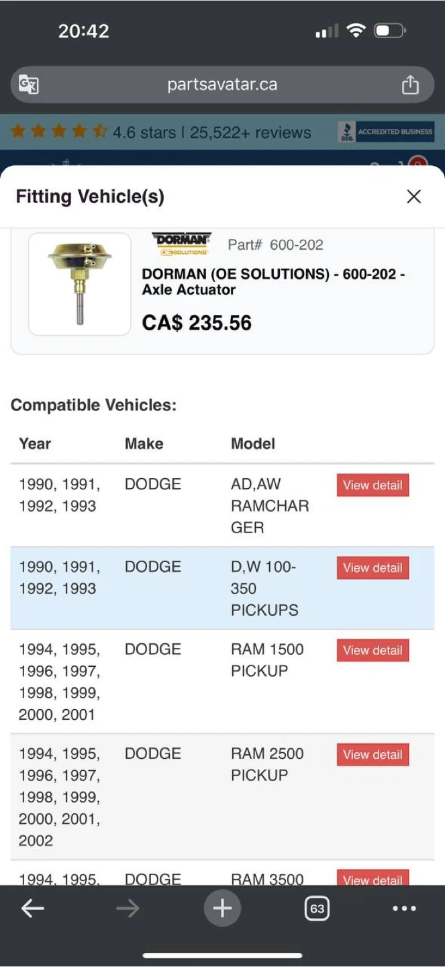The image size is (445, 967).
Task: Tap the Dorman 600-202 Axle Actuator title
Action: click(x=273, y=282)
